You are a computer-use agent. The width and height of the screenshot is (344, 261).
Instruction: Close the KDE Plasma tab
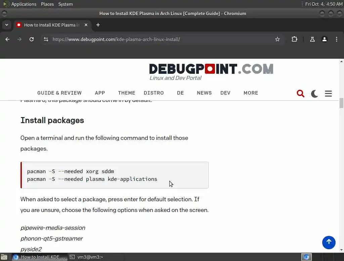pyautogui.click(x=86, y=25)
